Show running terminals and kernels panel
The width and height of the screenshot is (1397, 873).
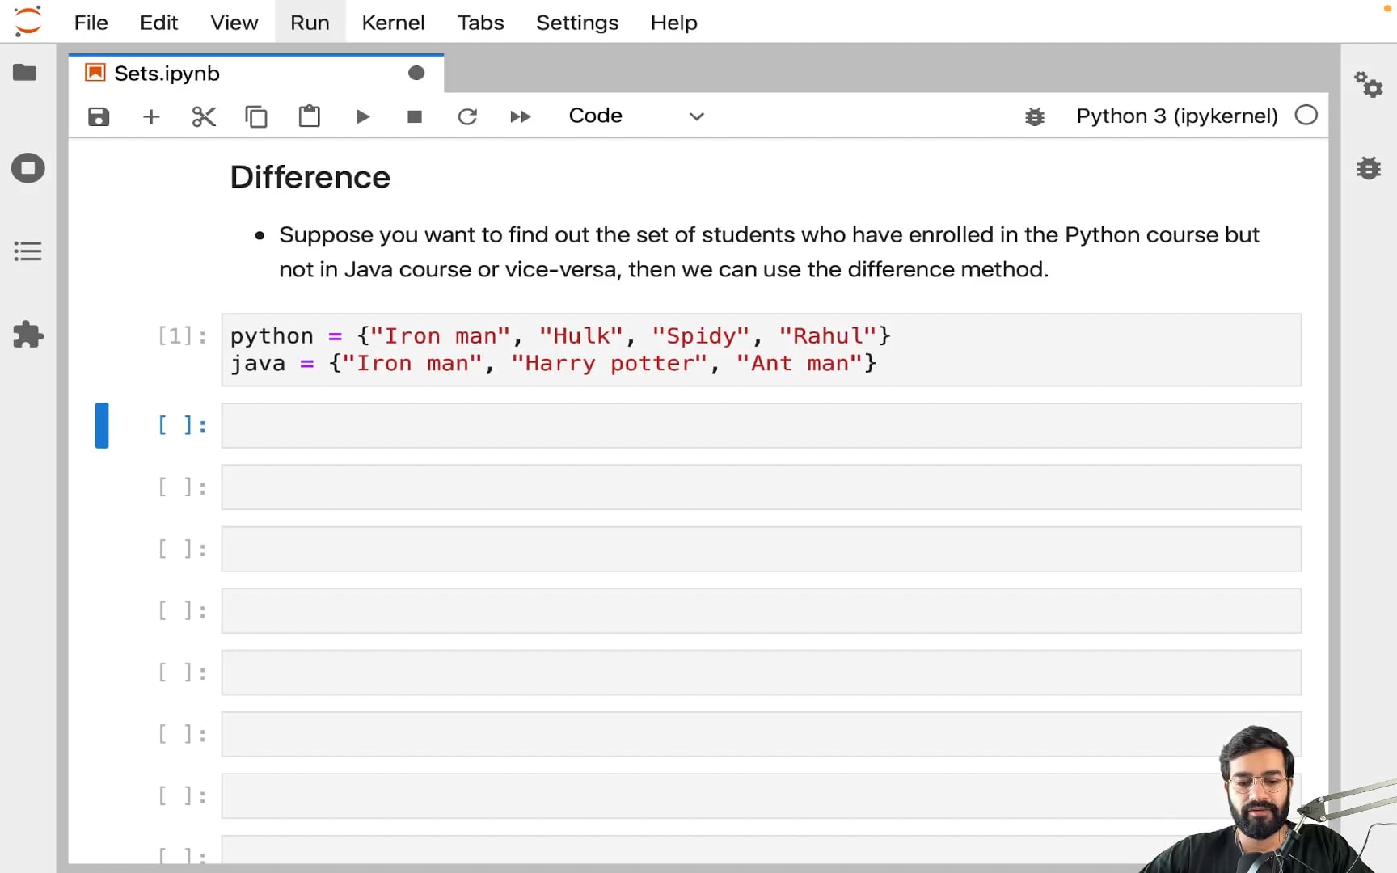(27, 168)
